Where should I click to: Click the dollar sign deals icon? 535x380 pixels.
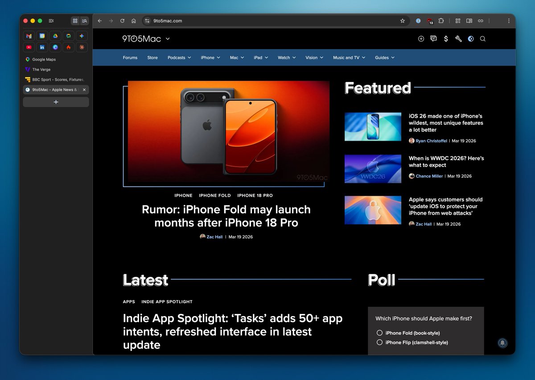pyautogui.click(x=446, y=39)
